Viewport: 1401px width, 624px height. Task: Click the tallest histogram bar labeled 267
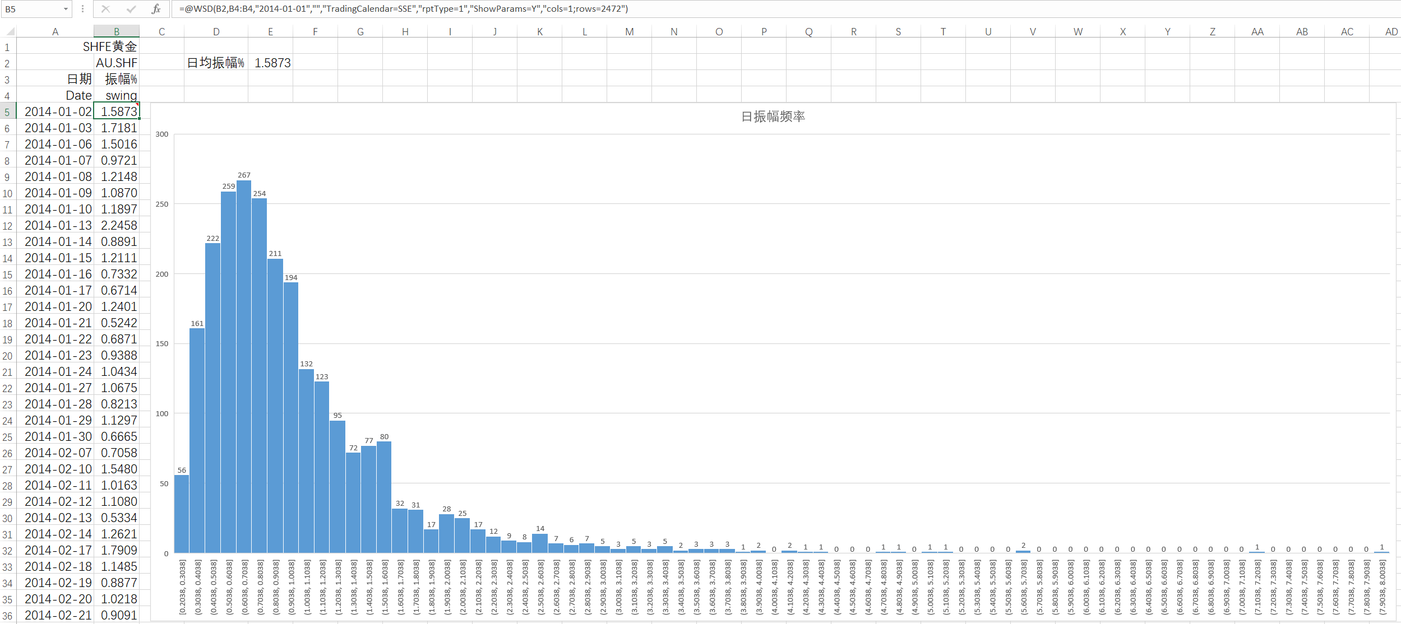[x=244, y=364]
